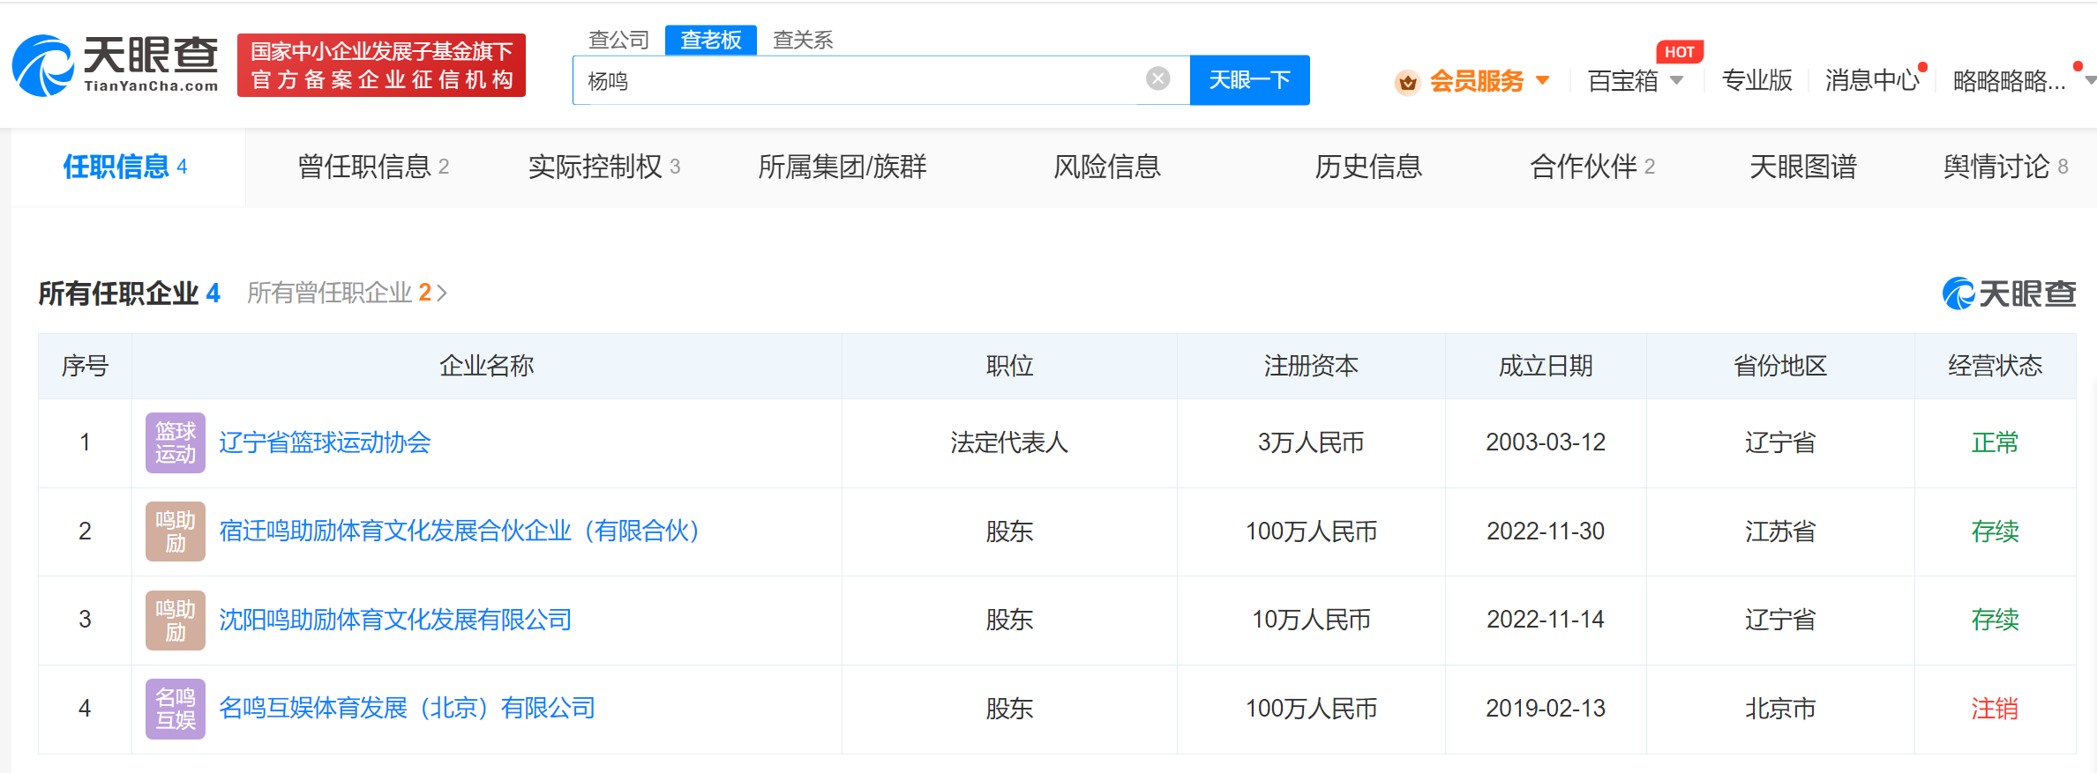Click the 正常 status in row 1

(1995, 442)
